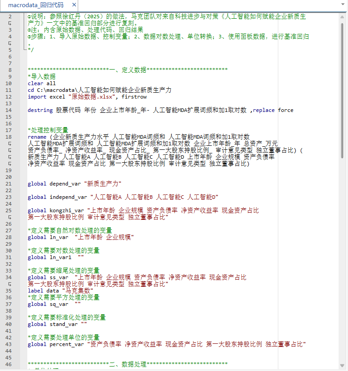Select line number 43 in the gutter

10,344
